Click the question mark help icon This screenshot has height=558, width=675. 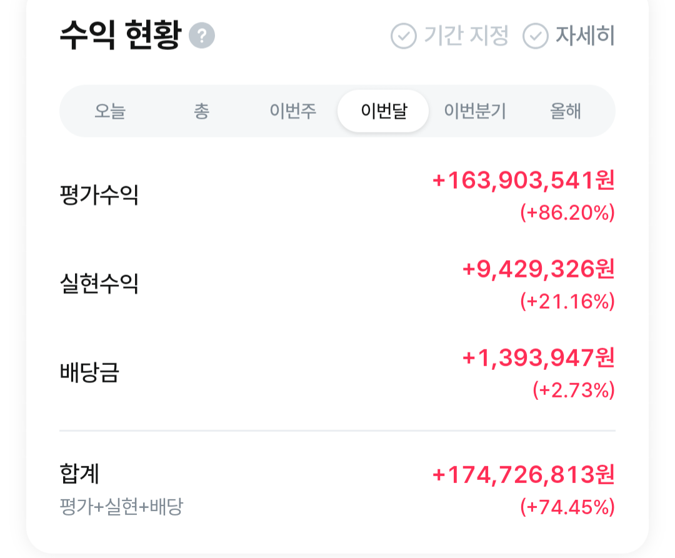pyautogui.click(x=202, y=35)
